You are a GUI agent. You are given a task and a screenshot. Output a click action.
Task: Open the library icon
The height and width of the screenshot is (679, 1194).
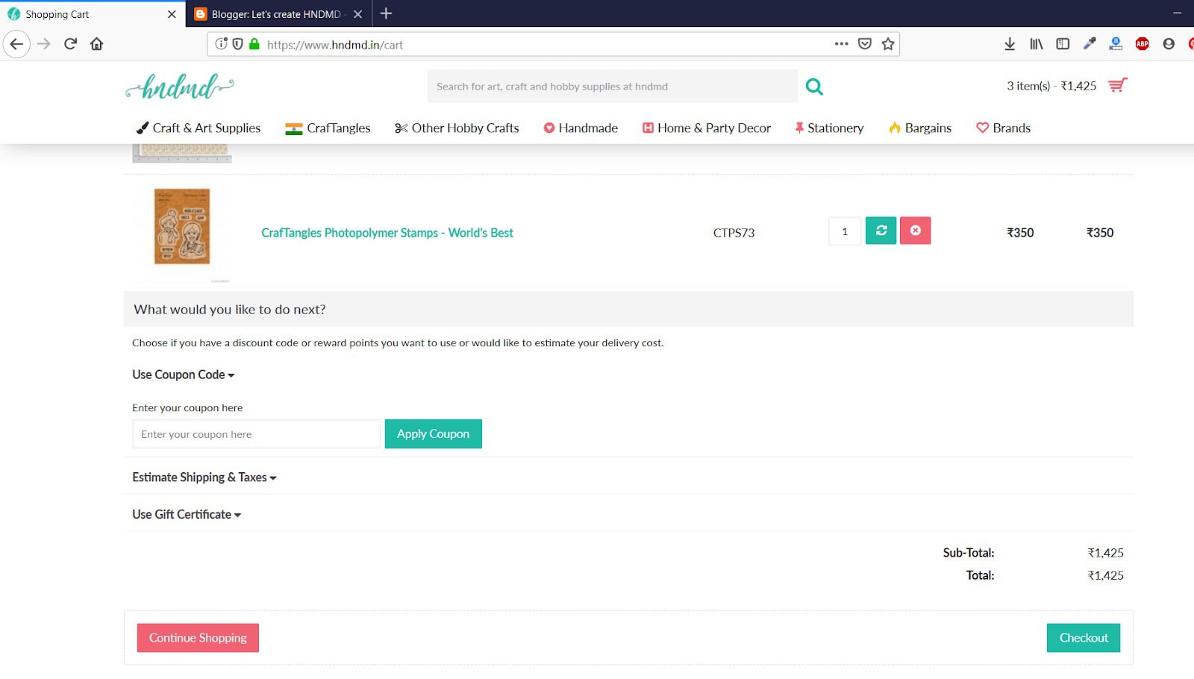tap(1037, 44)
